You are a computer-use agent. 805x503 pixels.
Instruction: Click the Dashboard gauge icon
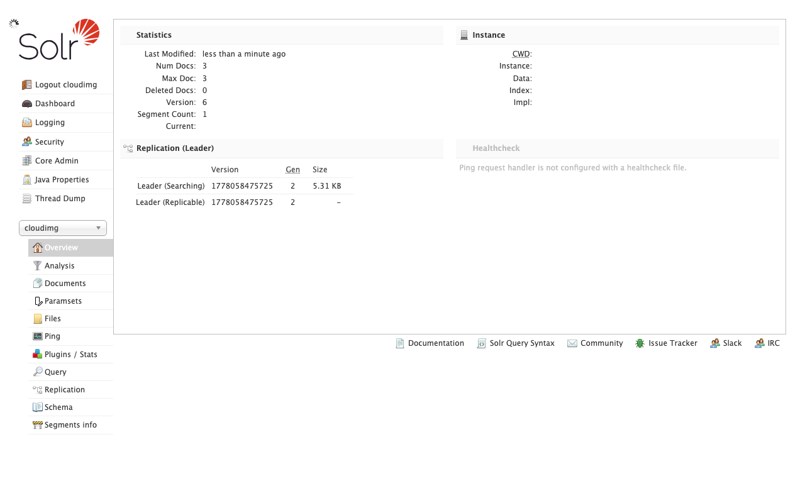(26, 104)
